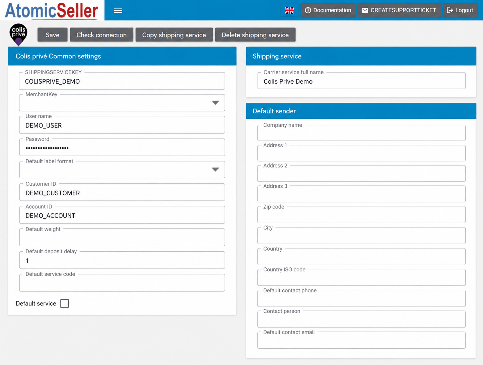Focus the Company name field

[361, 133]
